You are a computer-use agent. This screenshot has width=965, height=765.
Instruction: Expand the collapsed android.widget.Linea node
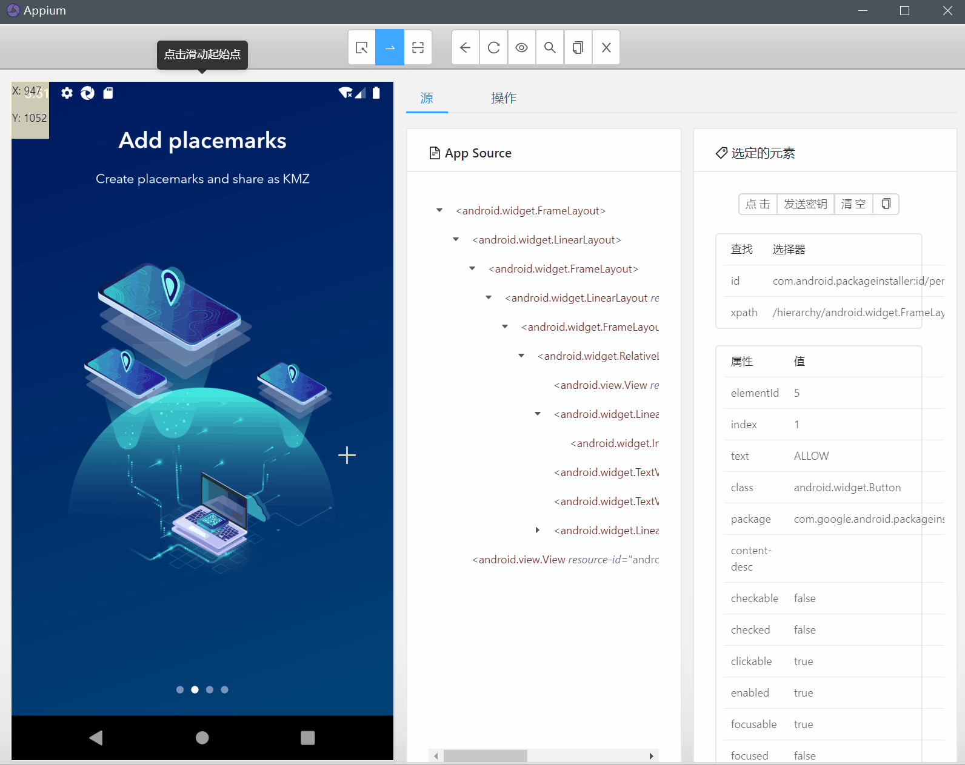pyautogui.click(x=538, y=530)
